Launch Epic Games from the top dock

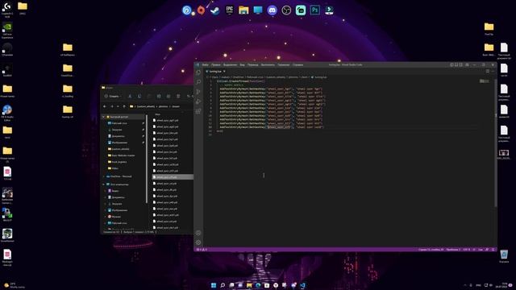click(229, 10)
